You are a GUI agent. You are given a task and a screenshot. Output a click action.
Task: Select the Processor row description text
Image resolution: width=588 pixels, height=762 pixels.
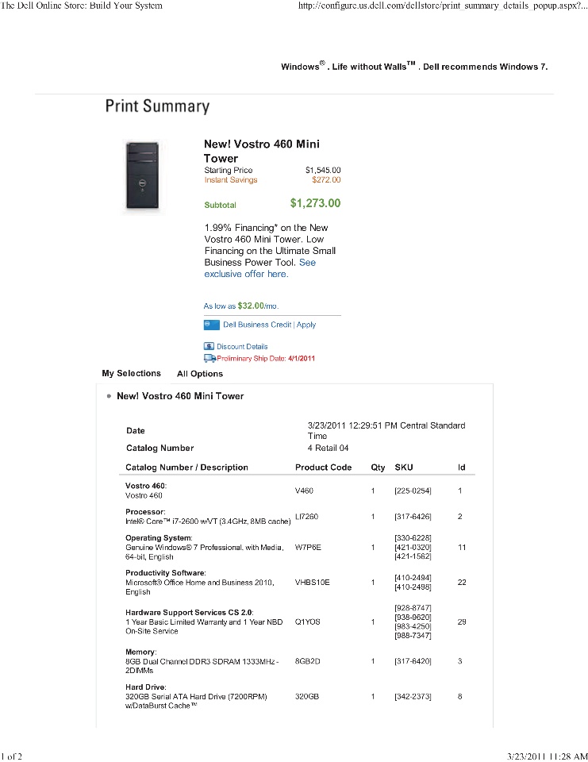[208, 521]
